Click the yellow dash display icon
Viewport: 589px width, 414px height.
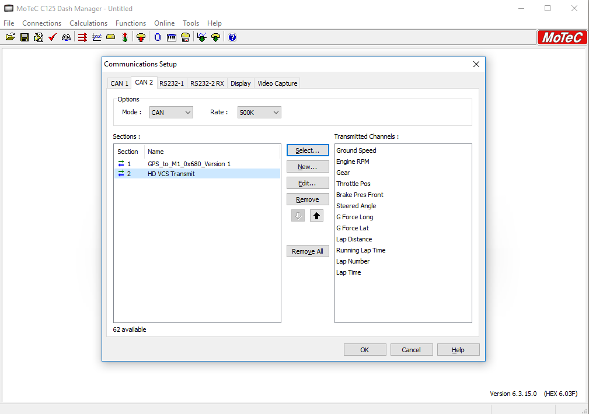pyautogui.click(x=110, y=37)
